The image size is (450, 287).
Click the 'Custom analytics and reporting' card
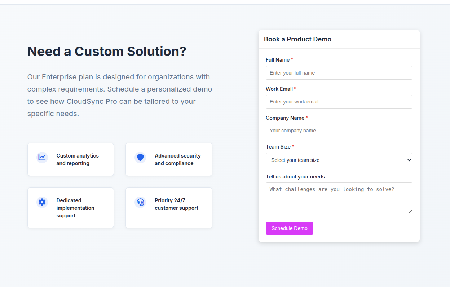[x=70, y=159]
